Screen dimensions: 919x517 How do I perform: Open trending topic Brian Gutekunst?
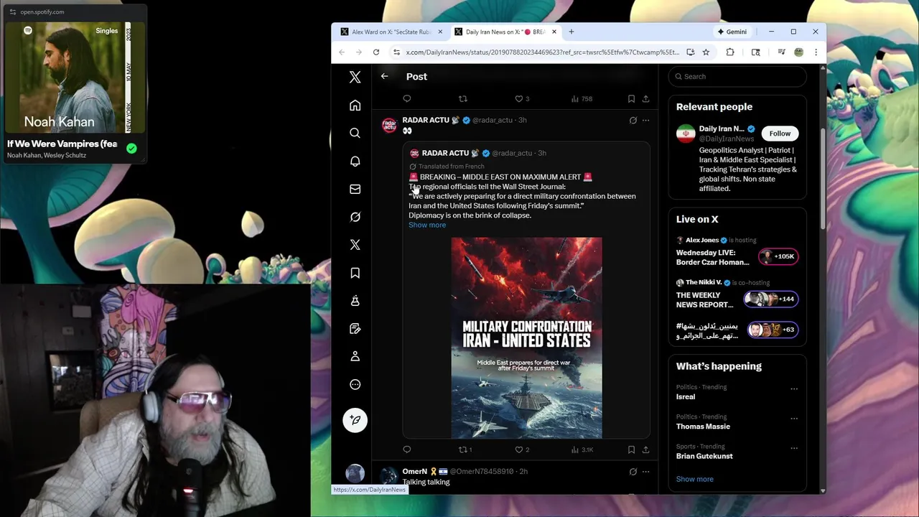tap(704, 456)
